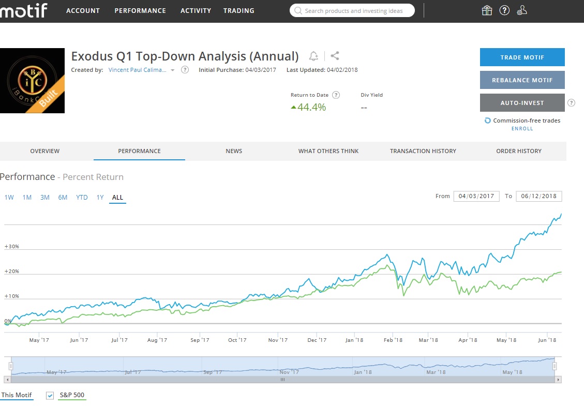Viewport: 584px width, 406px height.
Task: Click the search magnifier icon
Action: tap(297, 10)
